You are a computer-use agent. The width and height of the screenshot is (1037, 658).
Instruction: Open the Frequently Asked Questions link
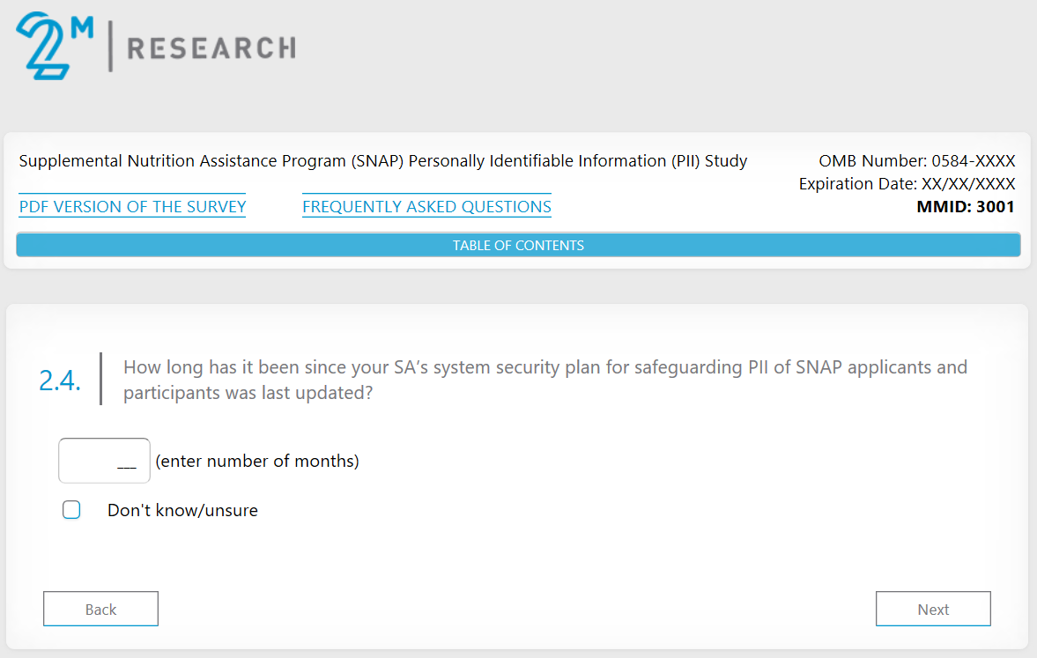tap(426, 207)
